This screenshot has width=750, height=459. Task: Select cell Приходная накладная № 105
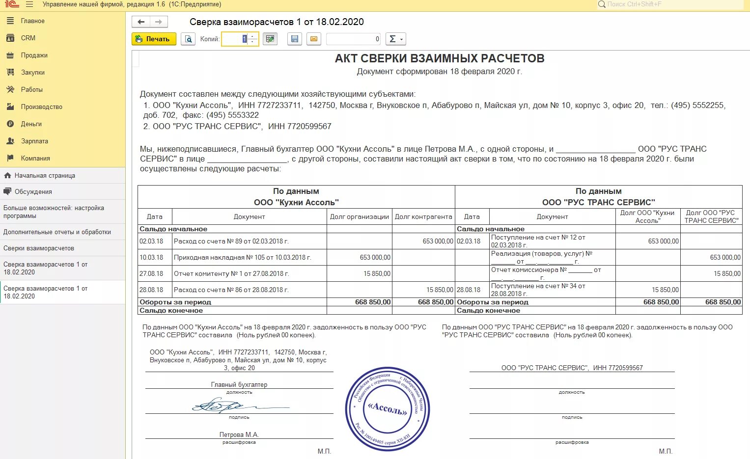[x=250, y=257]
